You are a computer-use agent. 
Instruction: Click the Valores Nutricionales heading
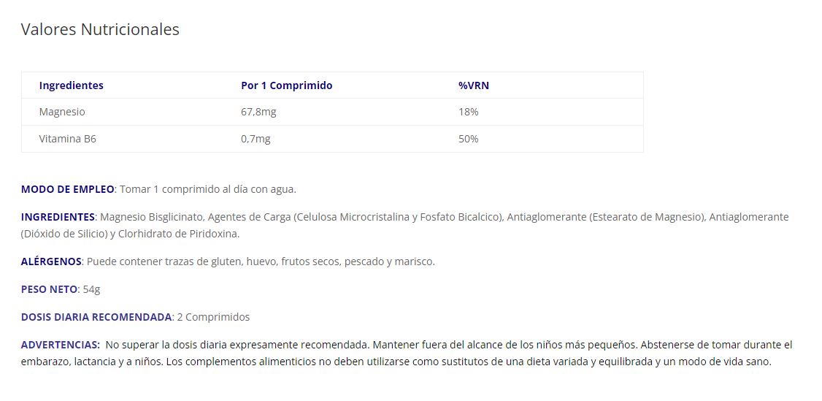click(x=100, y=30)
